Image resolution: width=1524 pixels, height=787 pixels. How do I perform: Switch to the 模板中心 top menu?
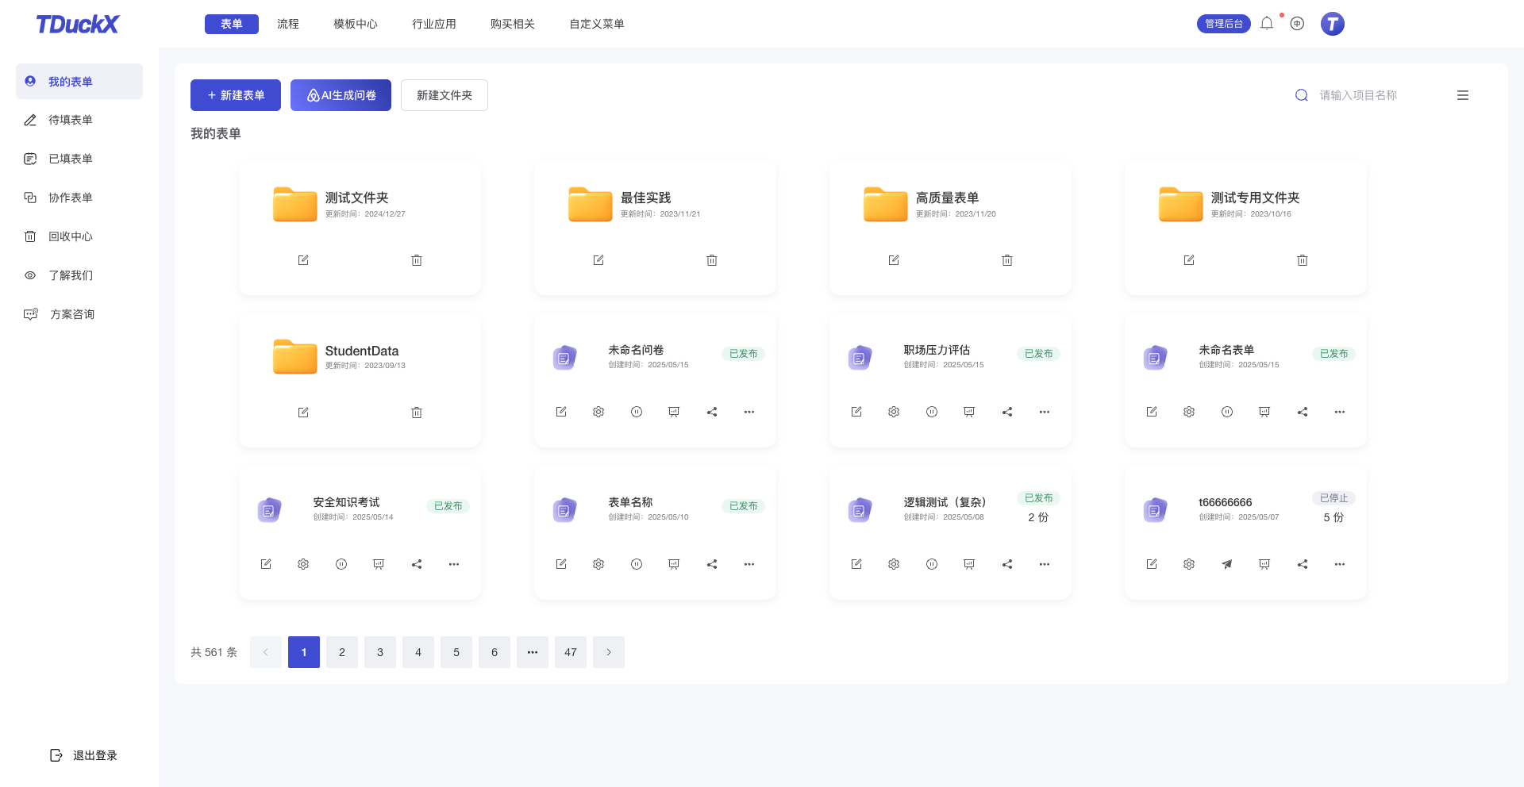(355, 24)
